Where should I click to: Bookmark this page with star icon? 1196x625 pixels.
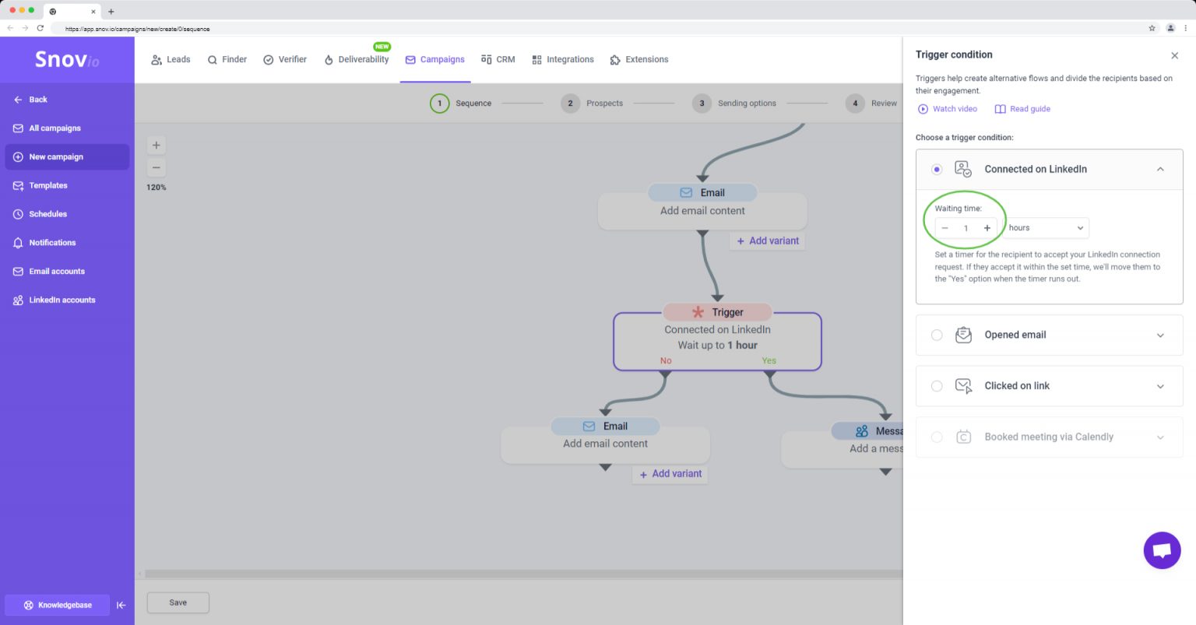click(x=1152, y=28)
